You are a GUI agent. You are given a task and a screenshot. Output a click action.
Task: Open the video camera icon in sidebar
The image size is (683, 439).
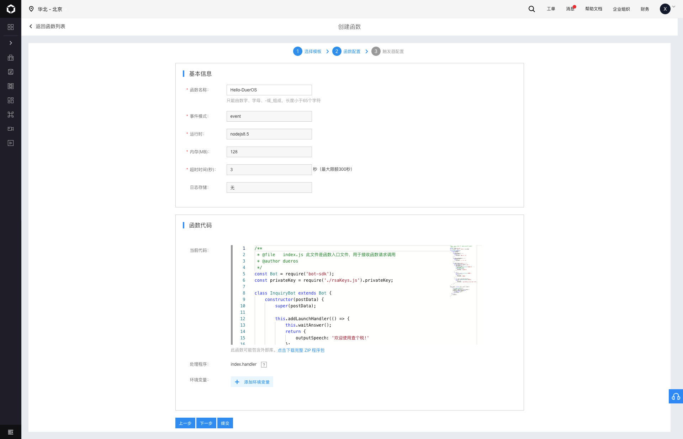coord(11,129)
